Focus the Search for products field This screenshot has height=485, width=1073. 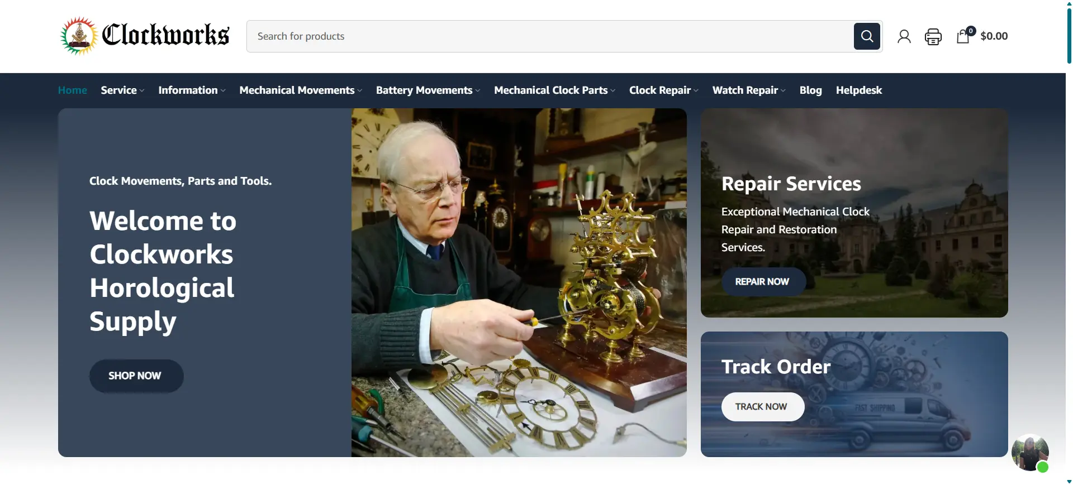pyautogui.click(x=550, y=36)
